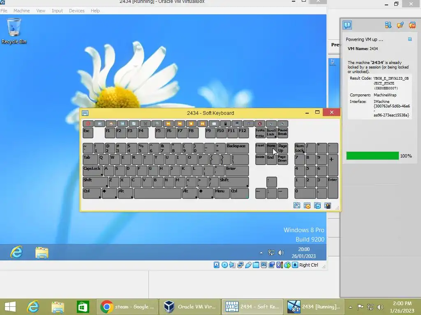421x315 pixels.
Task: Click the recording indicator icon in VM status bar
Action: tap(271, 265)
